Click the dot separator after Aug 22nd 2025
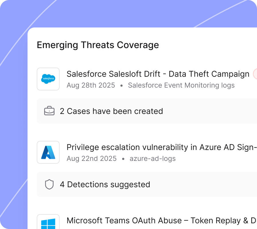The width and height of the screenshot is (257, 229). (x=123, y=159)
